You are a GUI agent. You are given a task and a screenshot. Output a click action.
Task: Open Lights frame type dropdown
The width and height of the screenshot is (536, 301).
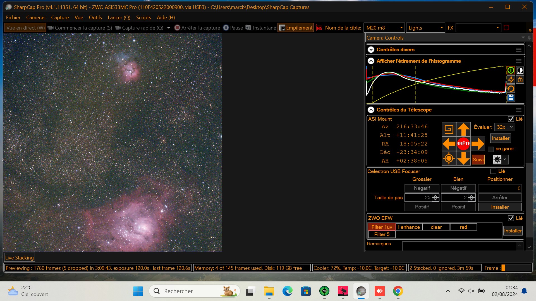441,28
